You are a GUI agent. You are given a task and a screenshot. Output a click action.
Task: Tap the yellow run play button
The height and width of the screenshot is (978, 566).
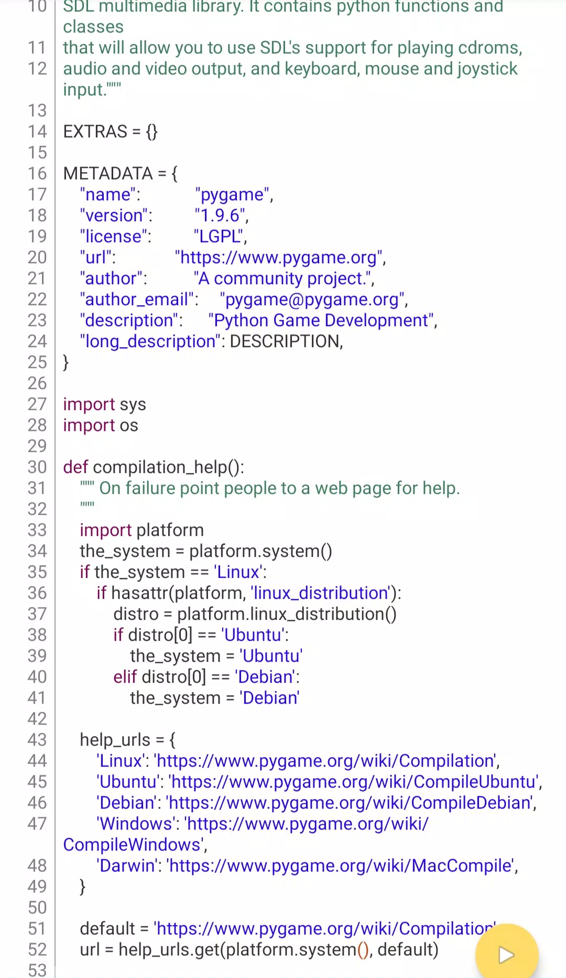[x=506, y=954]
